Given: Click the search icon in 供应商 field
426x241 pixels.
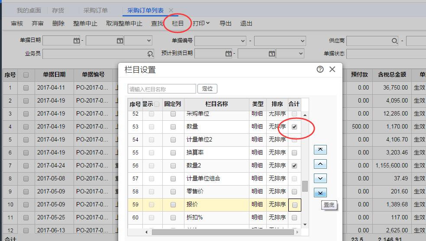Looking at the screenshot, I should 394,41.
